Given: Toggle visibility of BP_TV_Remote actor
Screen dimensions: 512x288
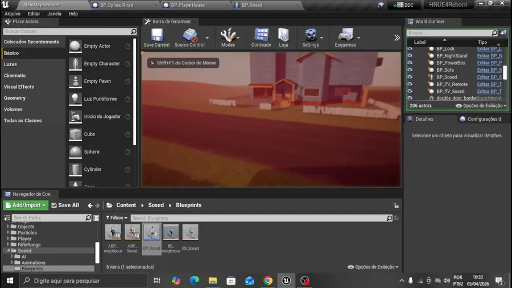Looking at the screenshot, I should (x=410, y=84).
